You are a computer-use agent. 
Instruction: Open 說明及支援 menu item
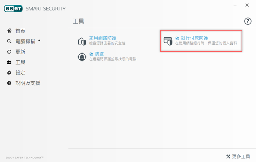[x=28, y=83]
